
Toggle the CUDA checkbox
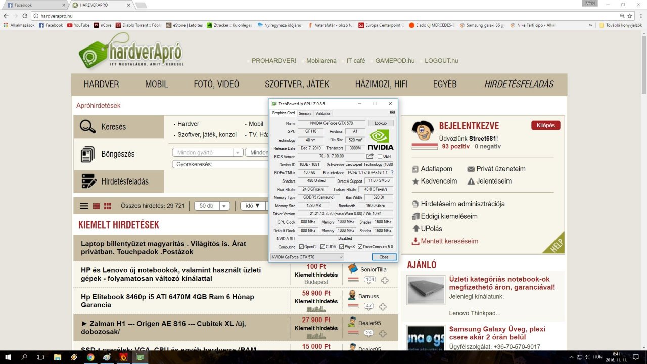pyautogui.click(x=322, y=247)
